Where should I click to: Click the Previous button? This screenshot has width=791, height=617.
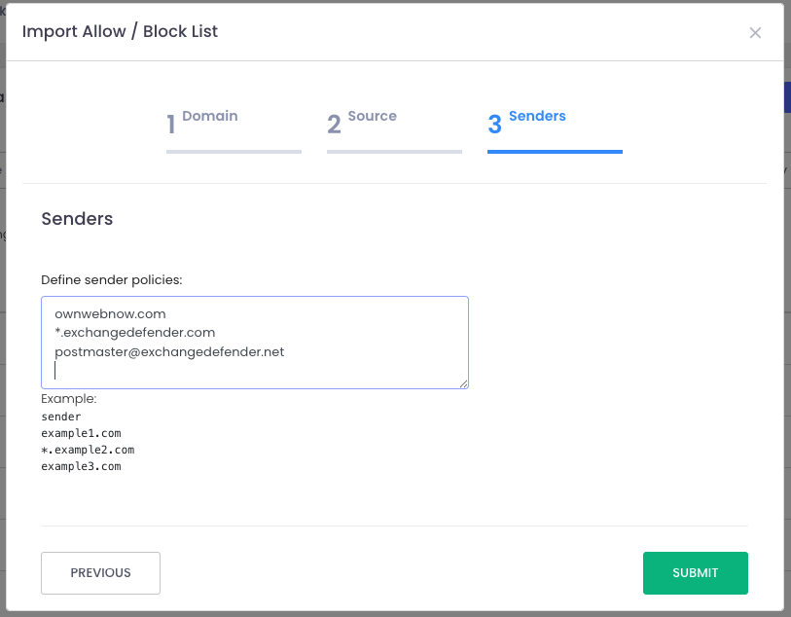coord(100,572)
